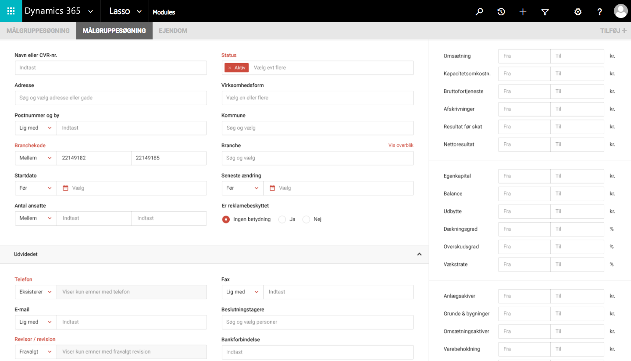Click Antal ansatte first Indtast field

pyautogui.click(x=94, y=218)
